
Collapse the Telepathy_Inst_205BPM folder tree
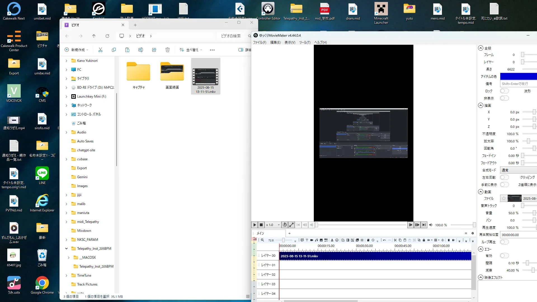click(x=66, y=248)
